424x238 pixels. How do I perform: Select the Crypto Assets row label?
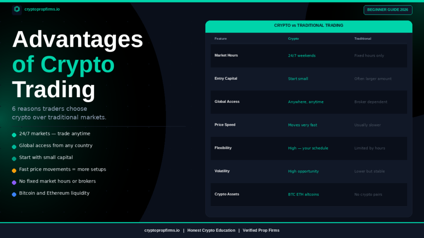(x=227, y=194)
